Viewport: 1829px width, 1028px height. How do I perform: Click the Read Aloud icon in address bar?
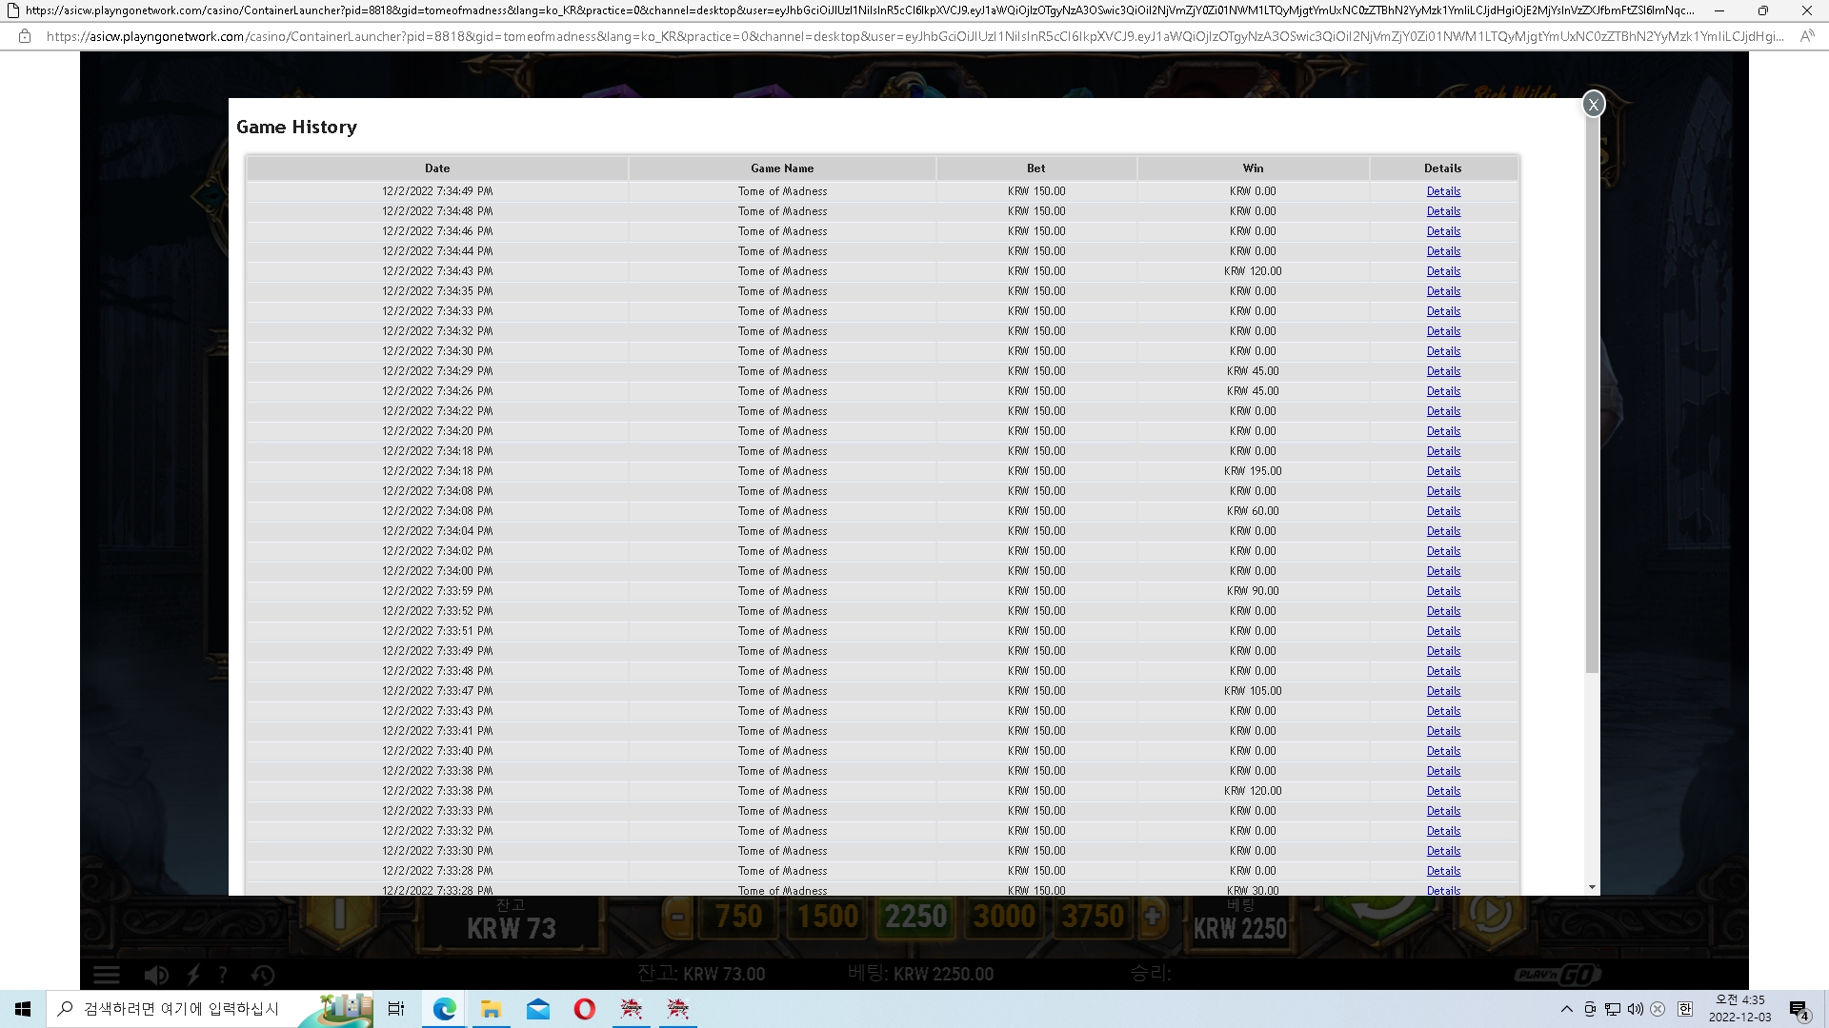pos(1807,36)
